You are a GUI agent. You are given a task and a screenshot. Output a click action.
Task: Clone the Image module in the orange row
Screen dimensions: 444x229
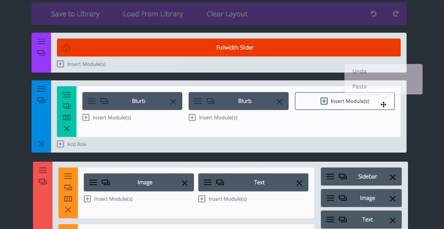(105, 182)
